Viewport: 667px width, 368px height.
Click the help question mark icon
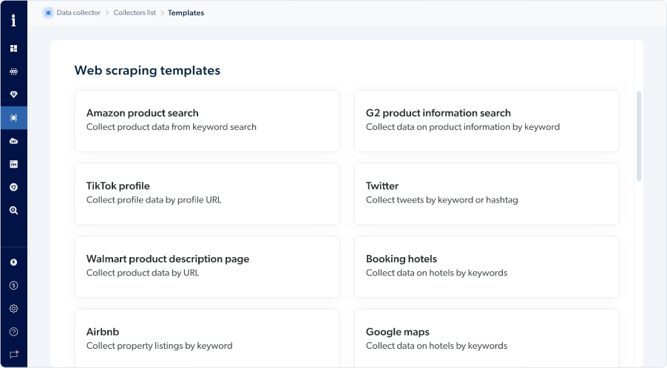[13, 332]
